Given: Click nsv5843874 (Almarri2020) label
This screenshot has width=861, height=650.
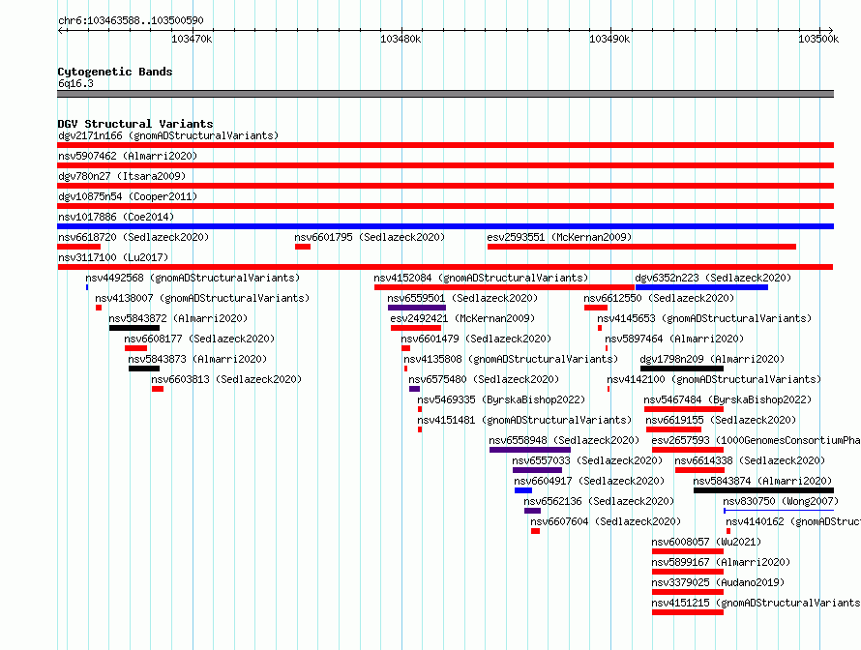Looking at the screenshot, I should tap(762, 481).
